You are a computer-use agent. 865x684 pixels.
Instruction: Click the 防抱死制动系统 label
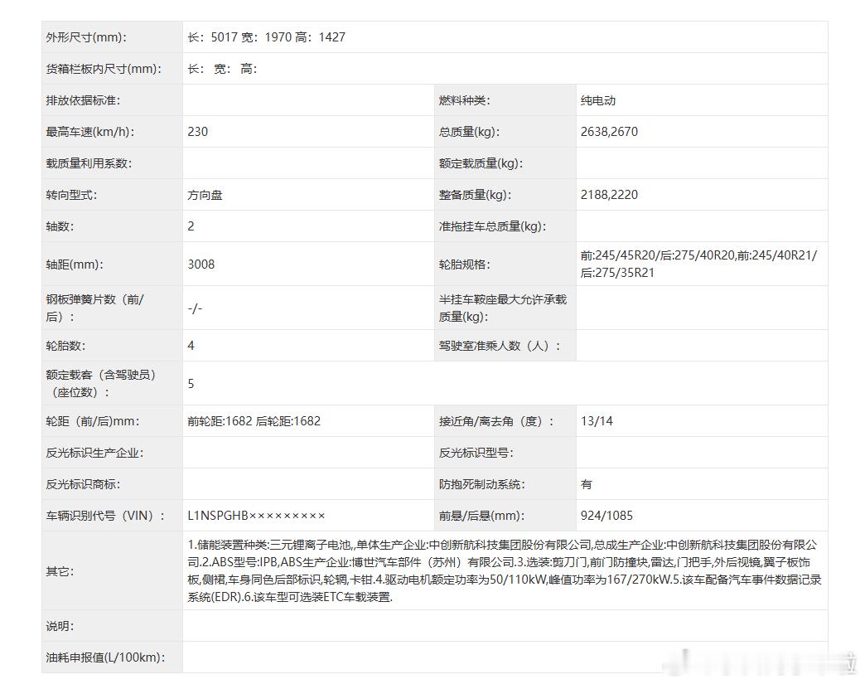coord(481,485)
